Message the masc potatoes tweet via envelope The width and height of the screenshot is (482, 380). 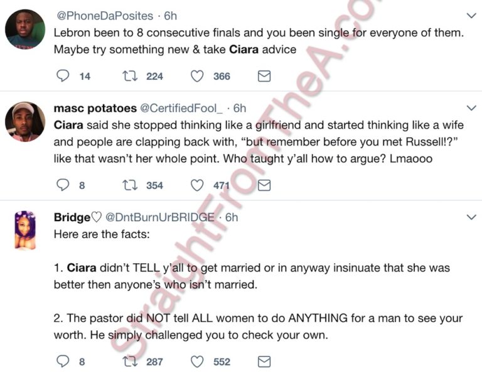264,185
